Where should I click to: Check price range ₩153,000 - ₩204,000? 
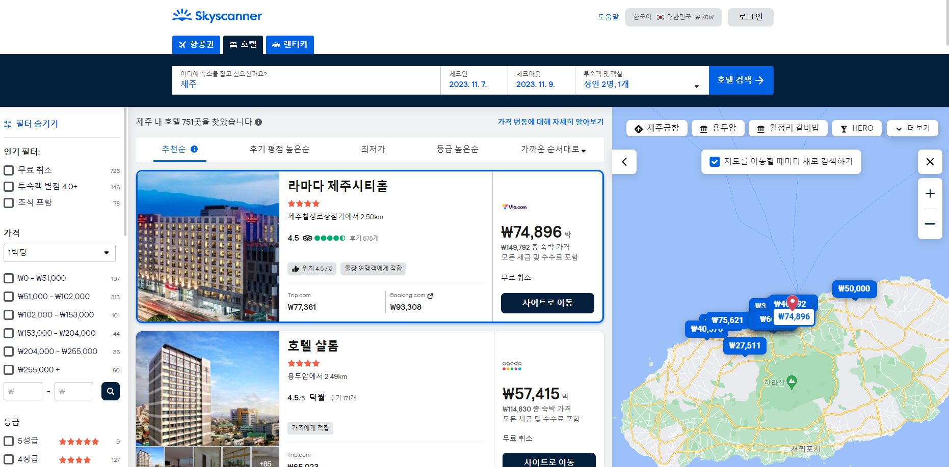[9, 333]
